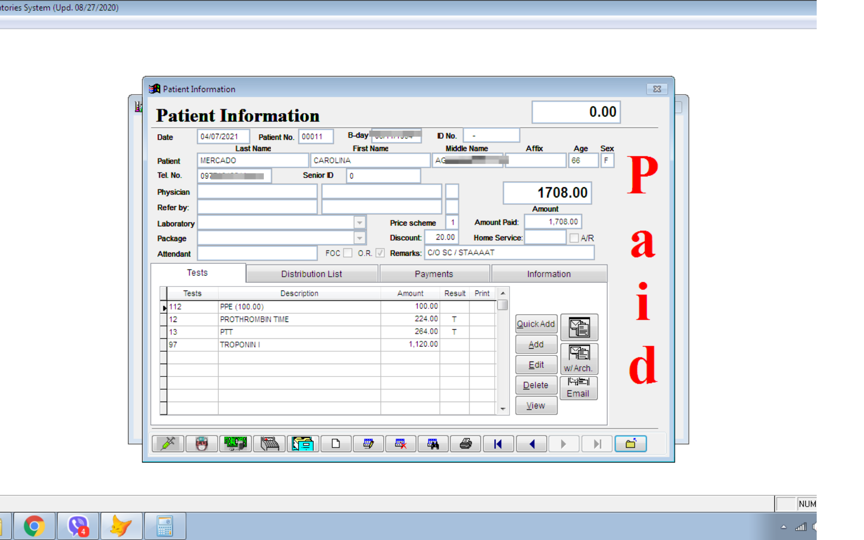Viewport: 864px width, 540px height.
Task: Click the tests list scroll up arrow
Action: pyautogui.click(x=503, y=293)
